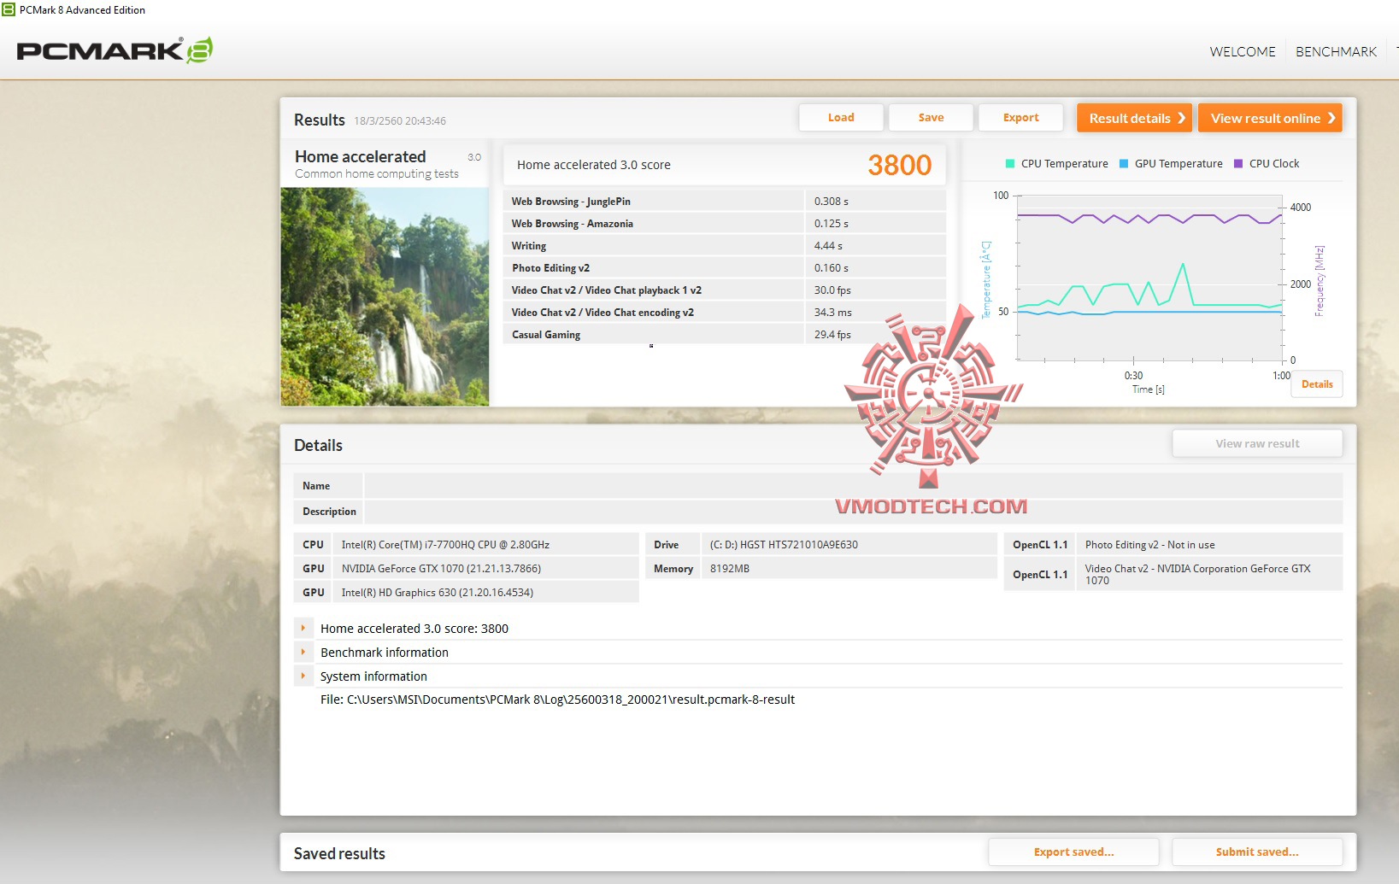Save the current result
The image size is (1399, 884).
click(x=931, y=118)
